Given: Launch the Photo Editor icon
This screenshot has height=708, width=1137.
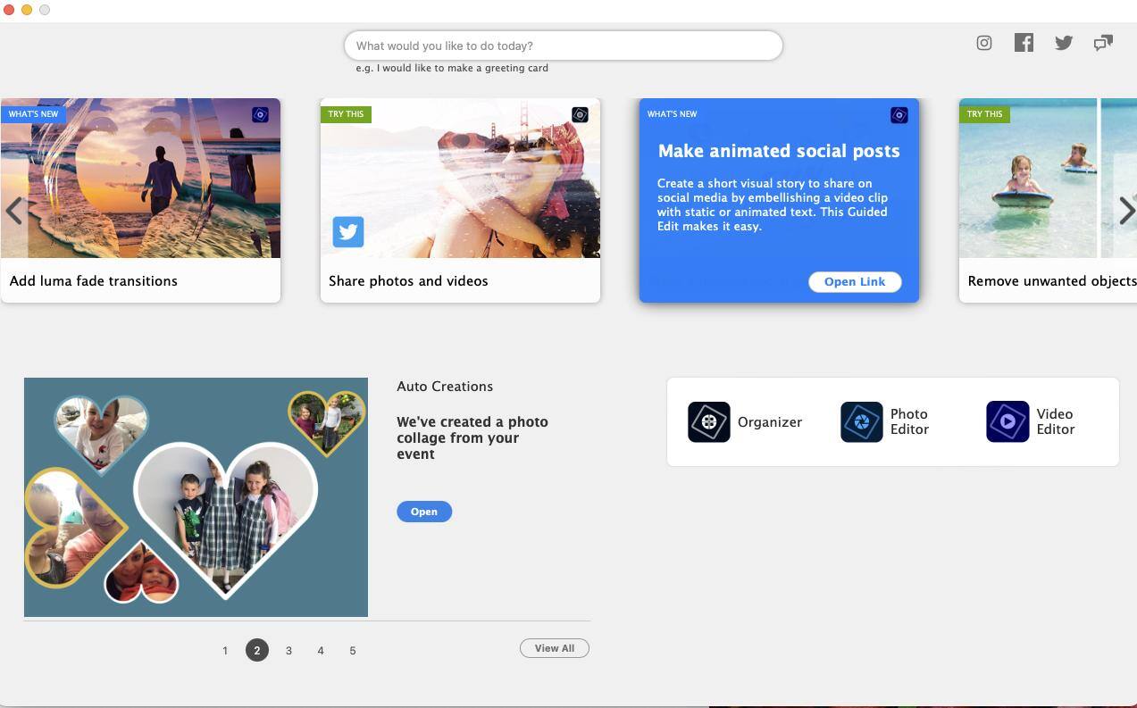Looking at the screenshot, I should click(x=861, y=422).
